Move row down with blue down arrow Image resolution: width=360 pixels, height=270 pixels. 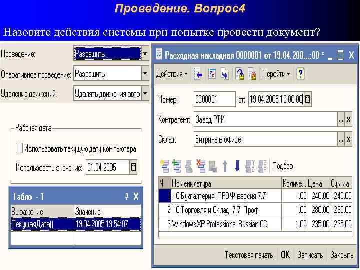[237, 166]
